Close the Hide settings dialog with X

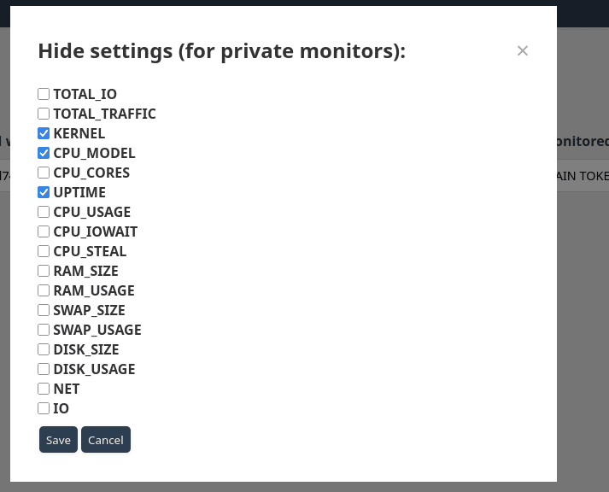click(x=523, y=51)
